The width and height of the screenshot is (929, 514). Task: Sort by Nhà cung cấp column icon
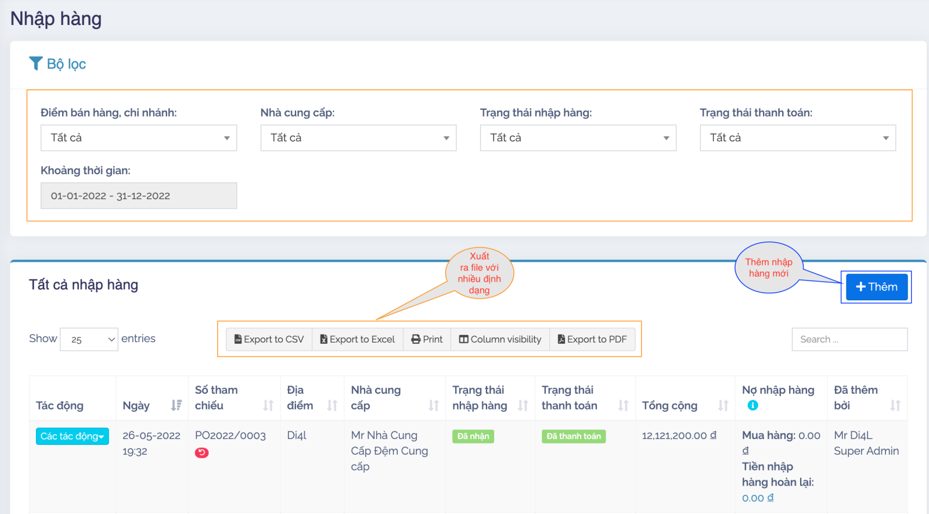(x=433, y=405)
